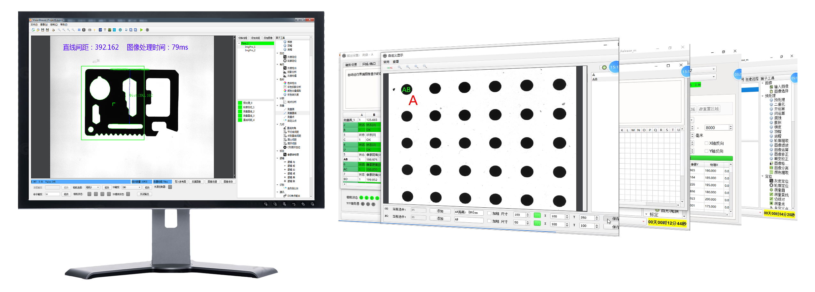Switch to the 网络/串口 tab
The image size is (815, 292).
(369, 64)
